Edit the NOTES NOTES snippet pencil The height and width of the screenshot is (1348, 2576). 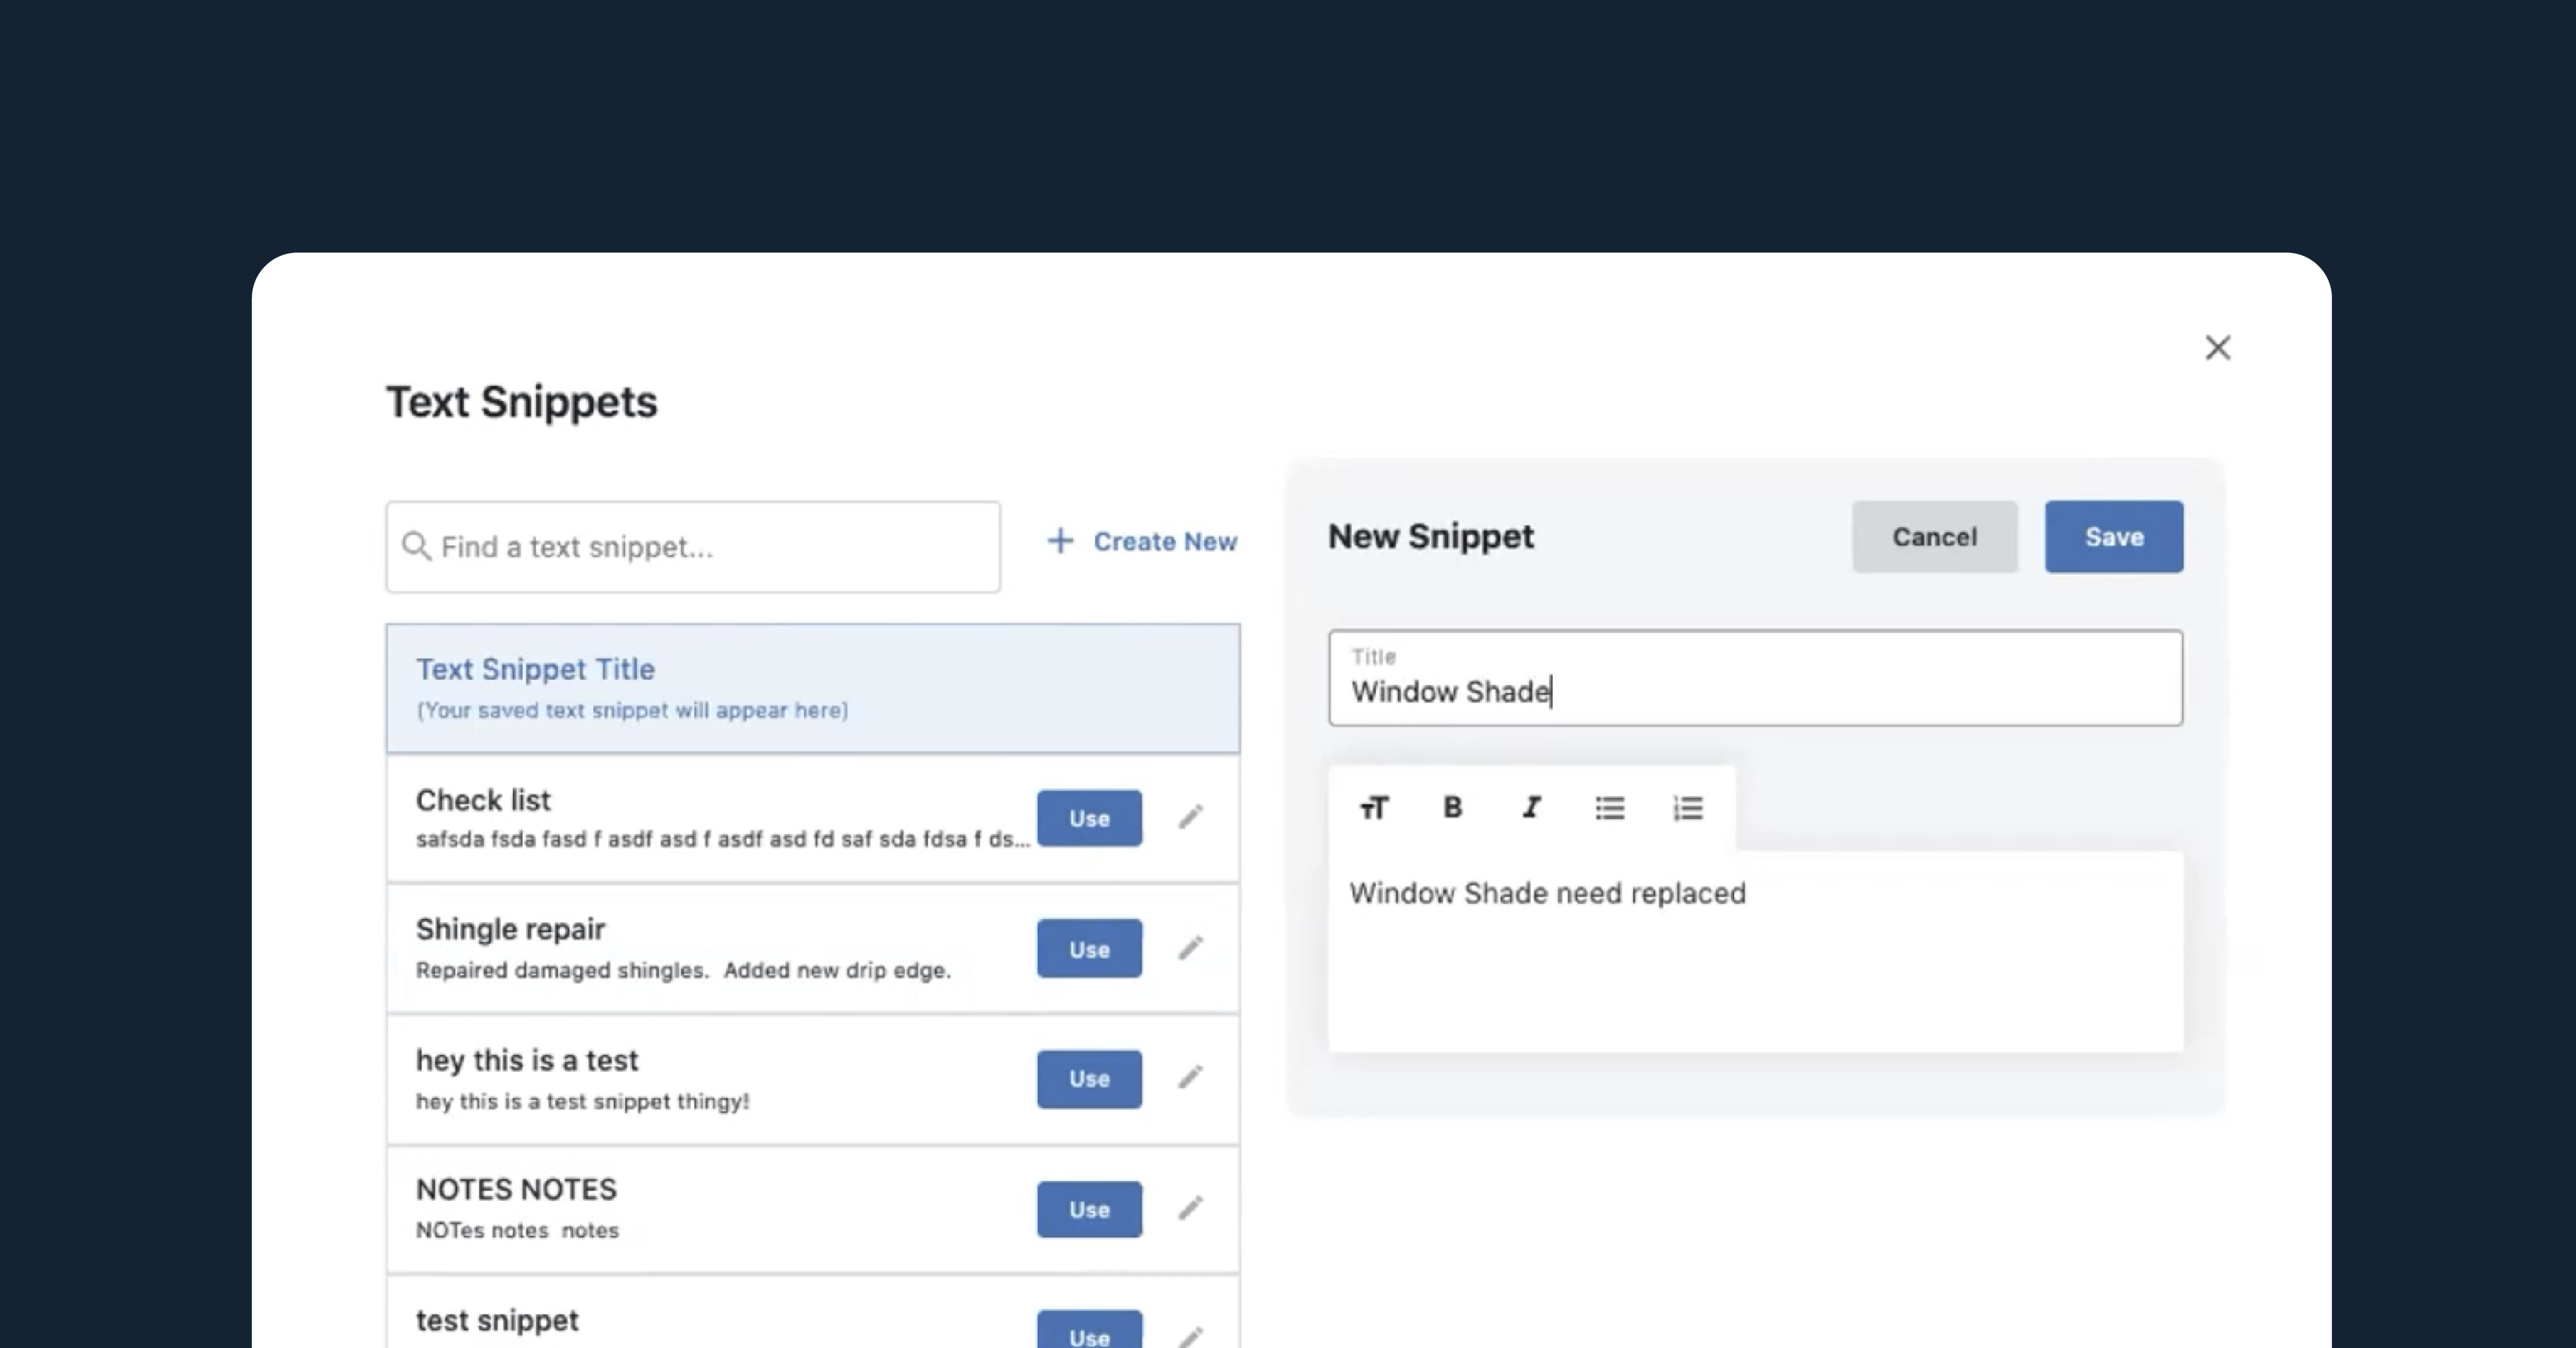point(1190,1208)
